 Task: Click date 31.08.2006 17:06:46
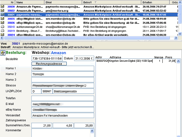(x=154, y=23)
